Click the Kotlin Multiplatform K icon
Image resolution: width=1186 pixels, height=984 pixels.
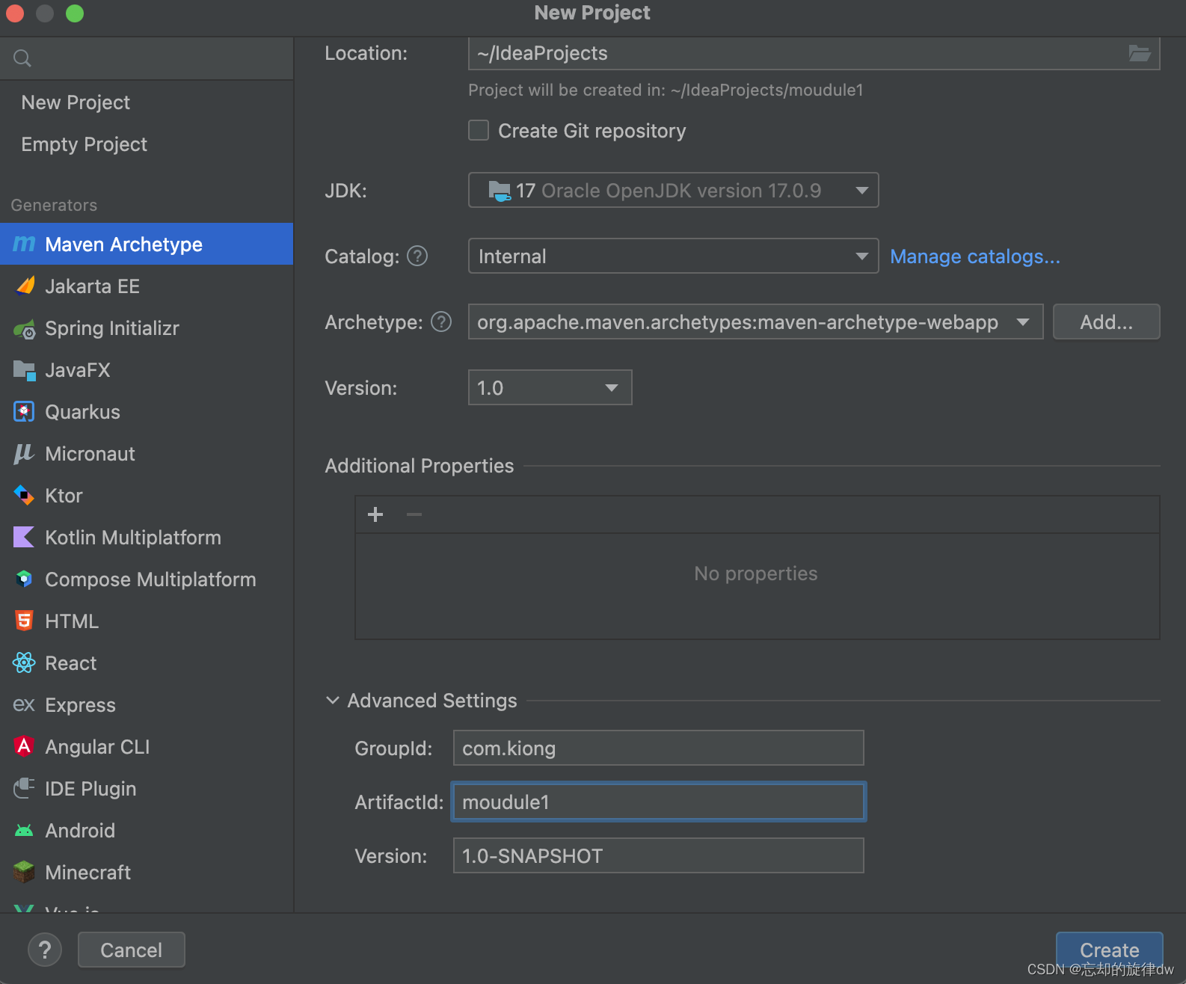coord(24,537)
